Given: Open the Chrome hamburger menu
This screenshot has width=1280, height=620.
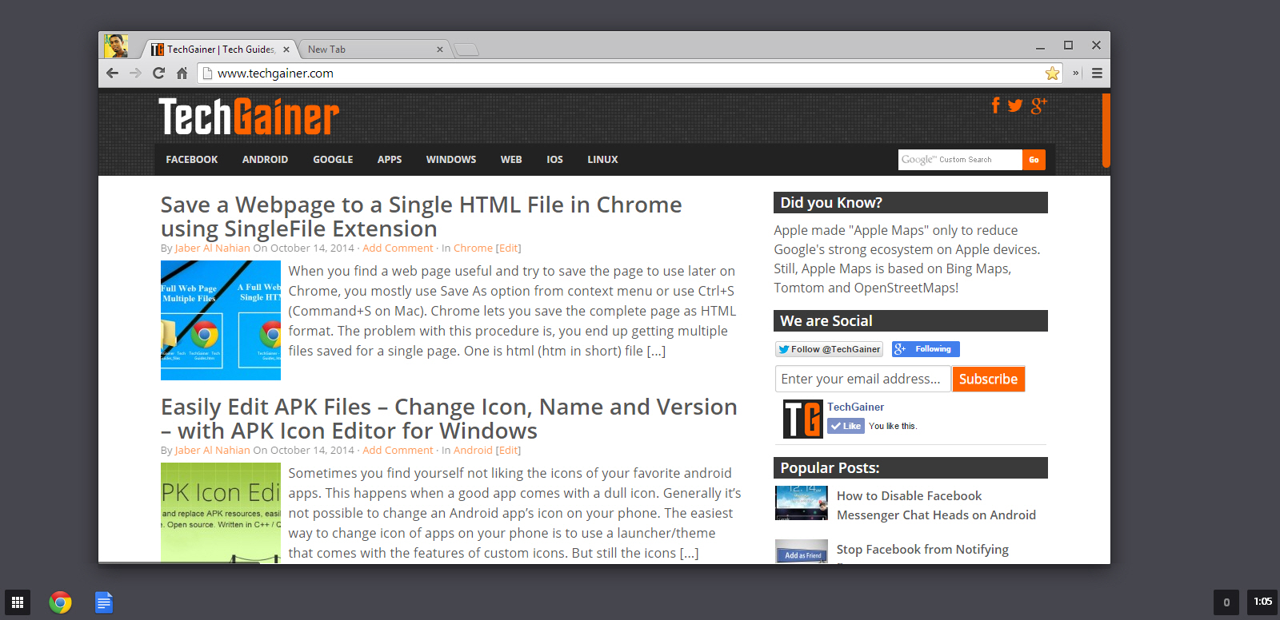Looking at the screenshot, I should [1097, 74].
